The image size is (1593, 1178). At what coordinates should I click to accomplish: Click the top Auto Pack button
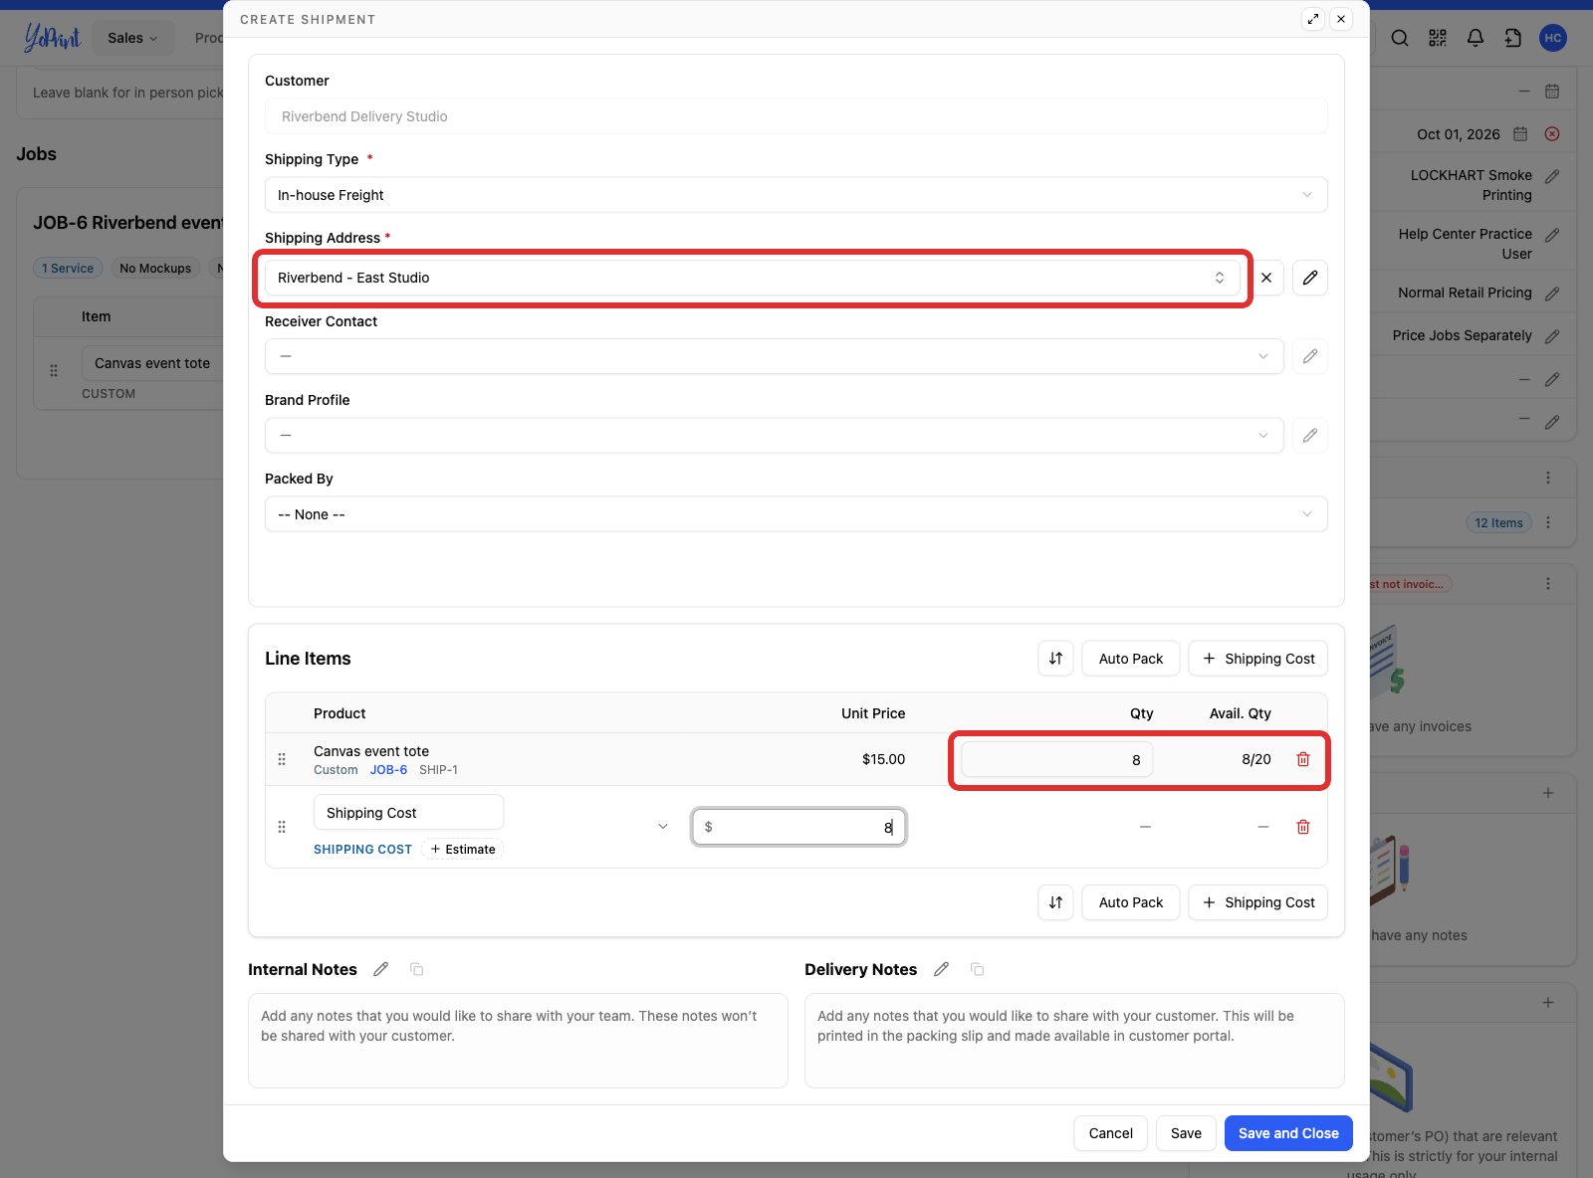(1131, 659)
